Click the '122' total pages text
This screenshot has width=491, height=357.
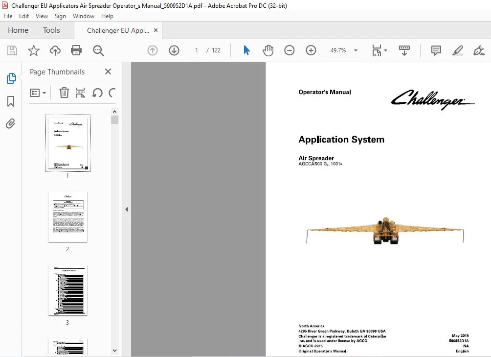click(216, 50)
